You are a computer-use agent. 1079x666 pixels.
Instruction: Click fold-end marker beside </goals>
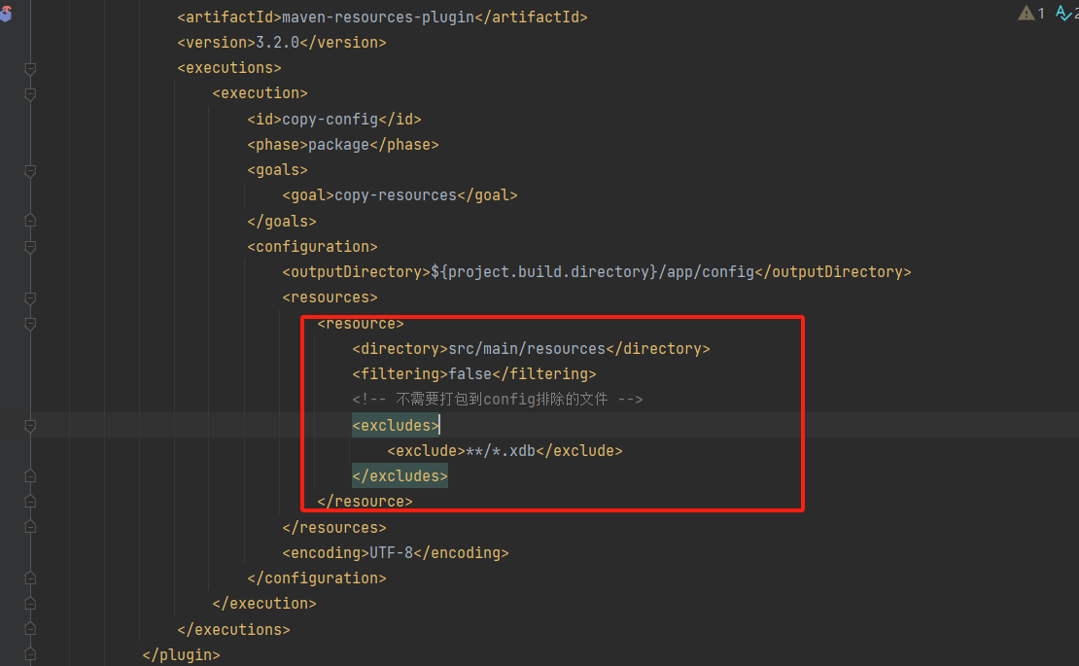coord(30,222)
